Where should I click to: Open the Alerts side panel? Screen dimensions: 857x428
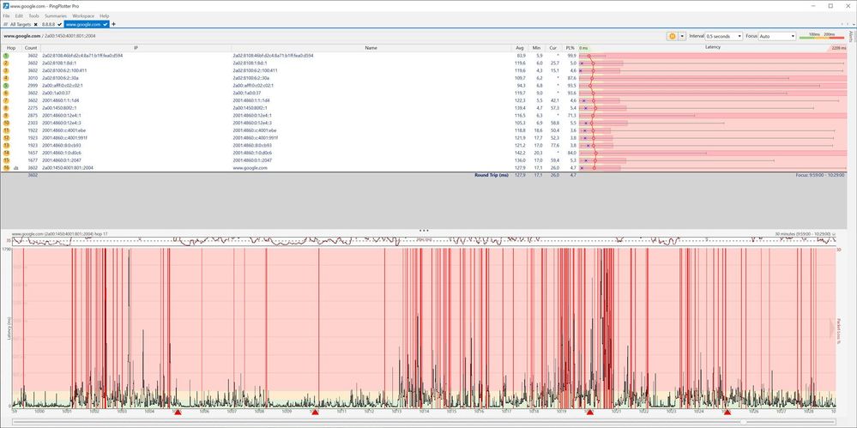(852, 37)
